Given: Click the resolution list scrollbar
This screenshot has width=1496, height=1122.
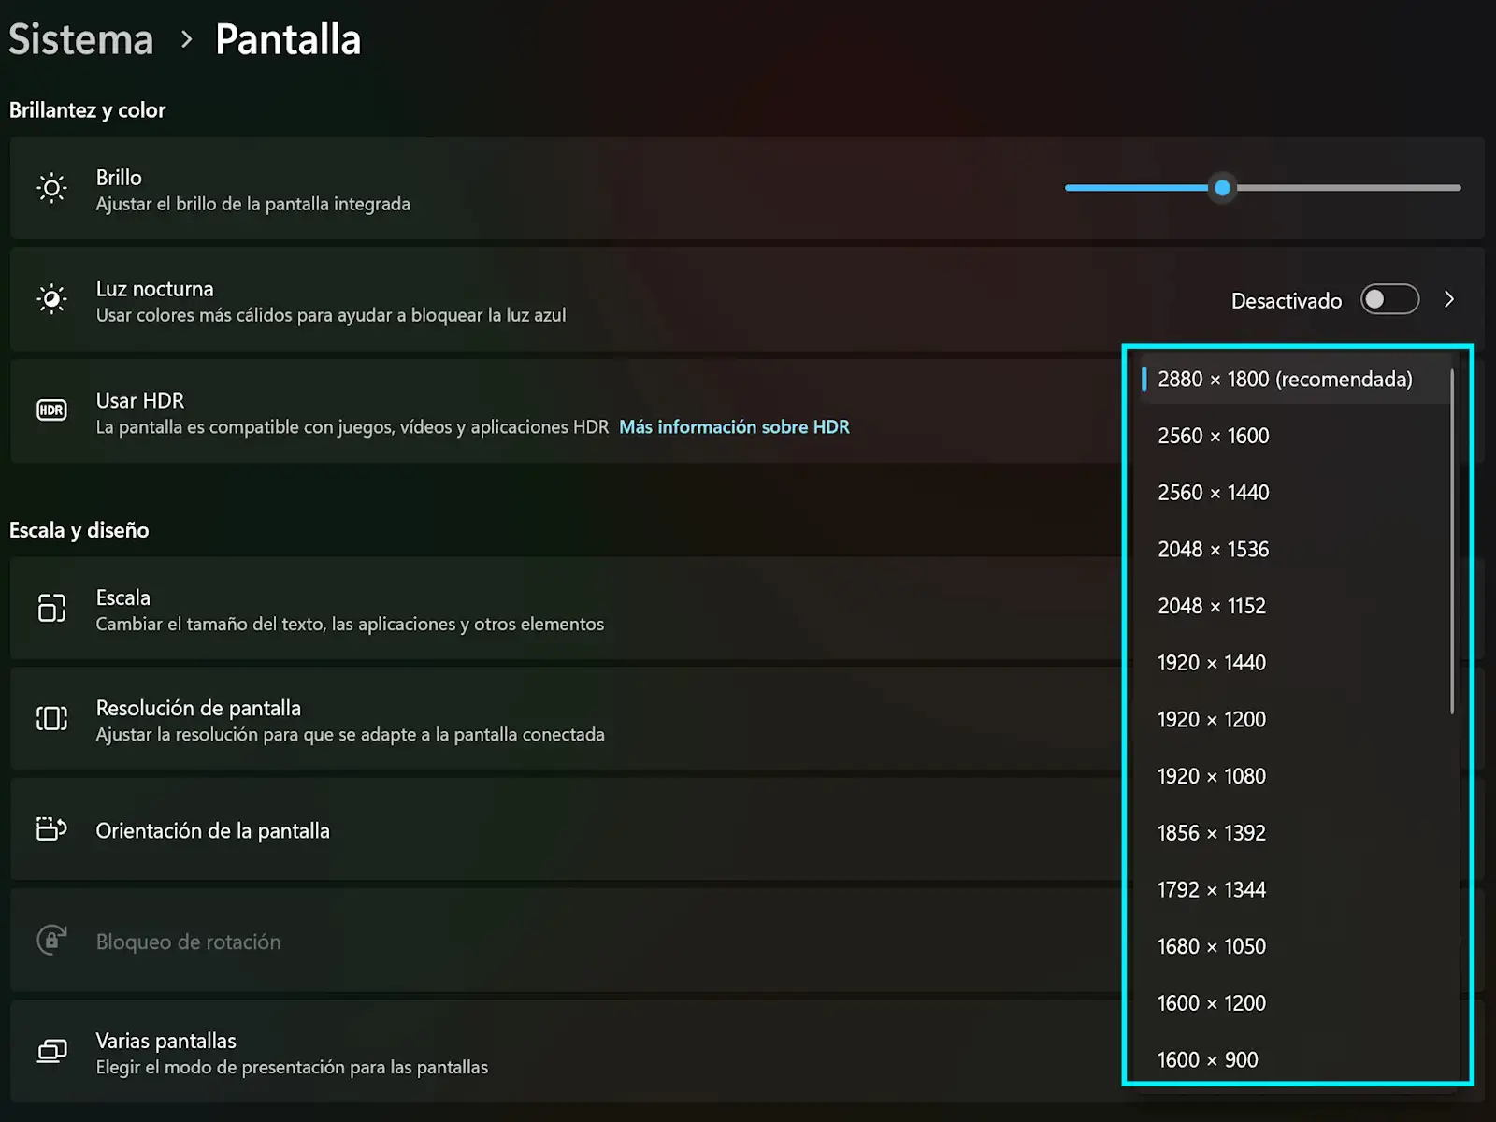Looking at the screenshot, I should [x=1452, y=542].
